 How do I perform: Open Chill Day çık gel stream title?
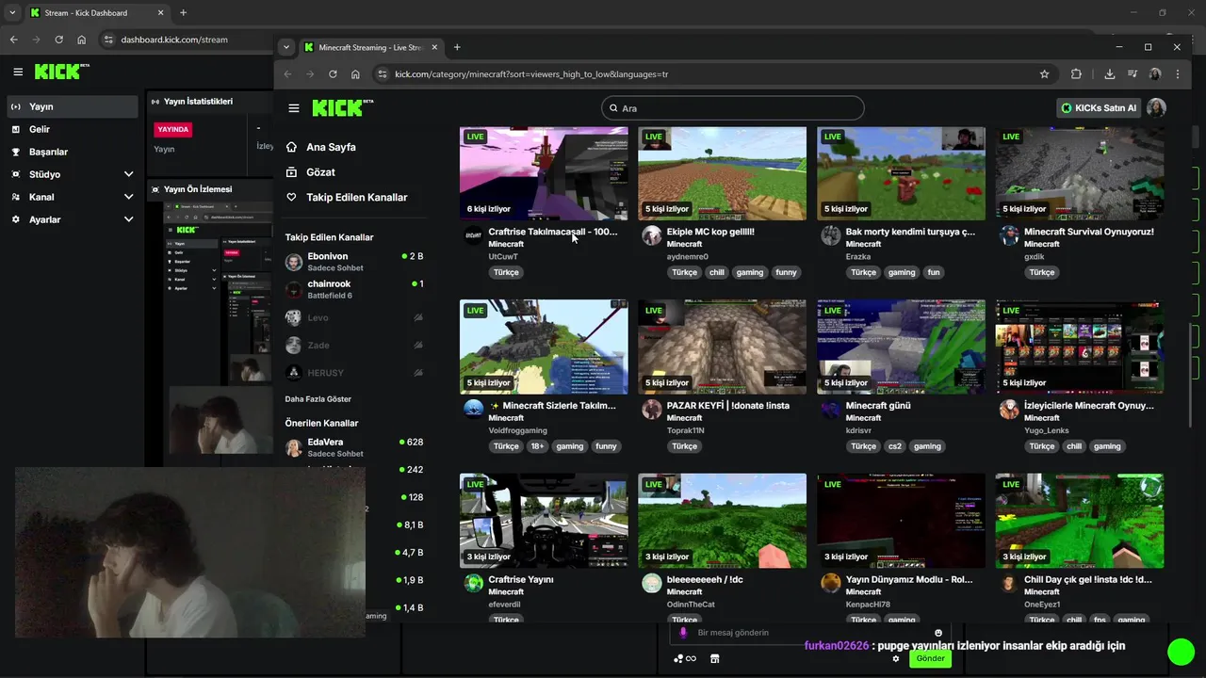click(x=1087, y=580)
